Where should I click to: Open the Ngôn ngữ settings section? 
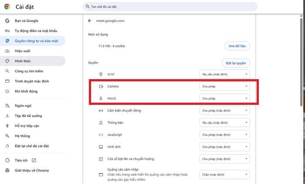32,106
